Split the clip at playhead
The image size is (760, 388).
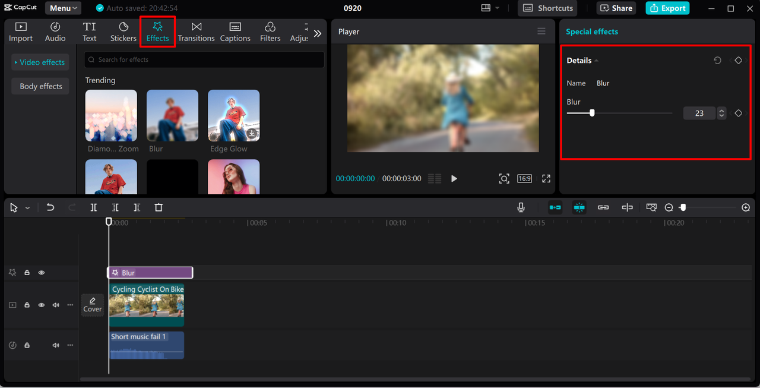click(x=94, y=207)
